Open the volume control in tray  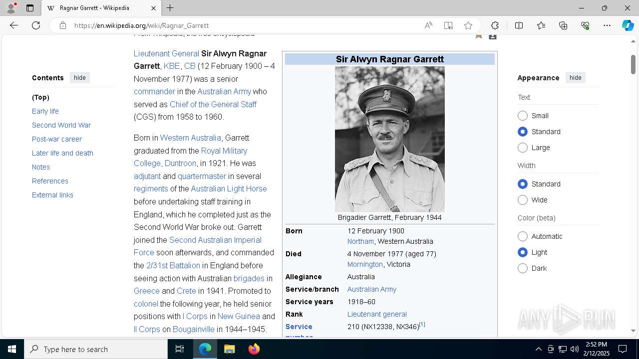tap(575, 349)
